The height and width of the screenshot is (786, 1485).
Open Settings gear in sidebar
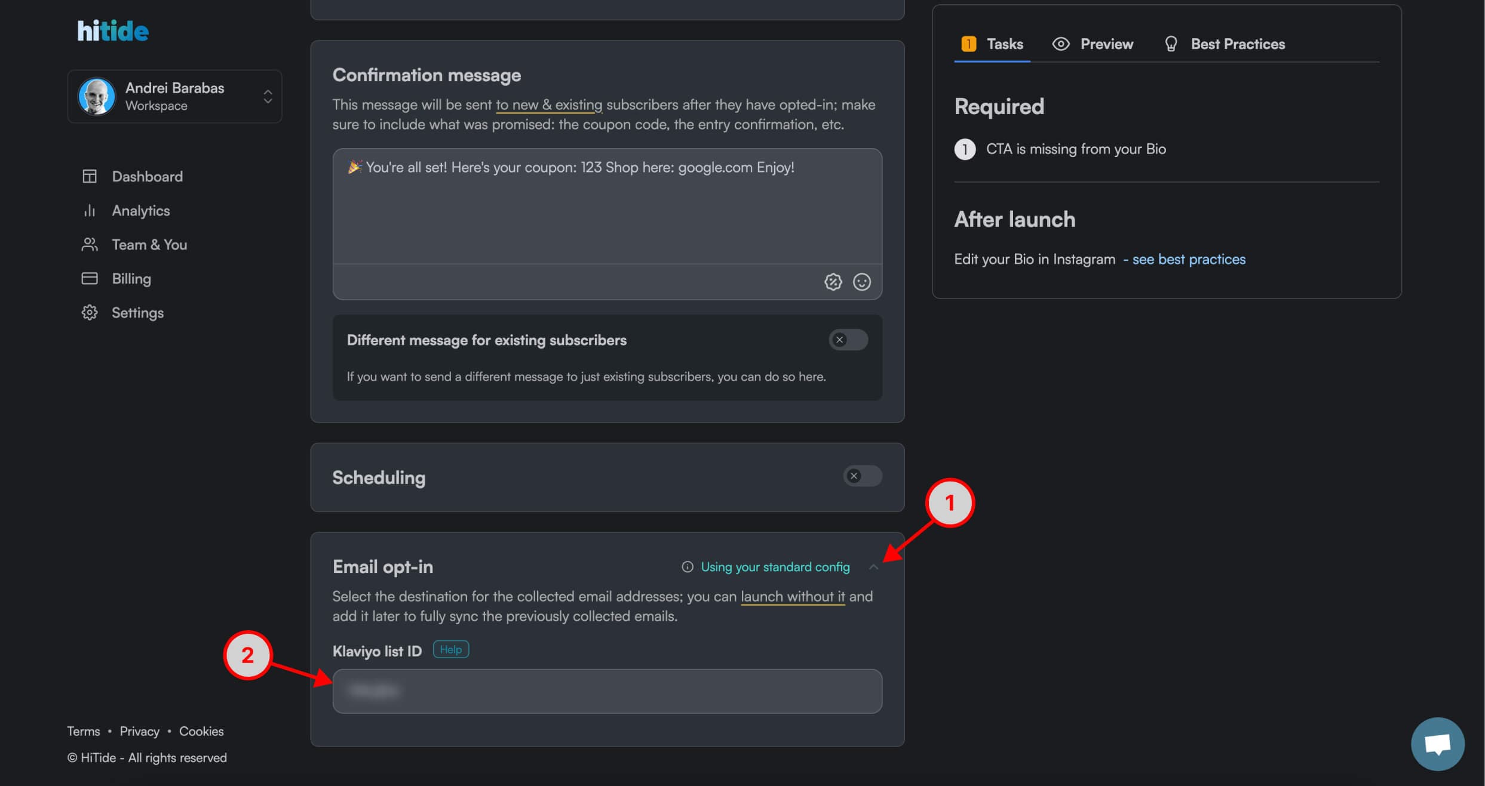[x=90, y=313]
